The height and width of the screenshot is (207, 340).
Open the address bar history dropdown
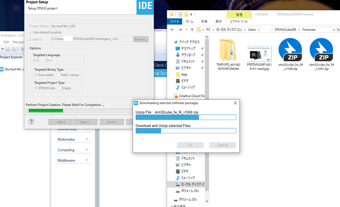tap(334, 30)
